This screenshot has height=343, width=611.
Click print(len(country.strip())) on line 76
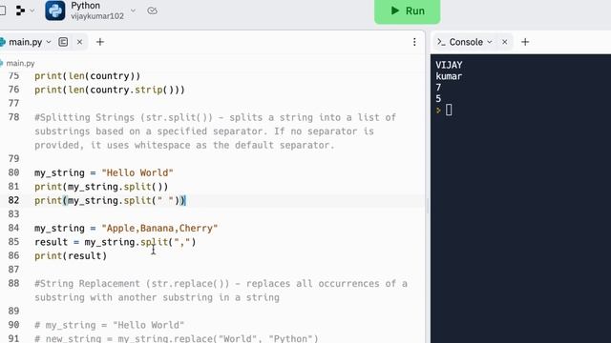coord(110,90)
